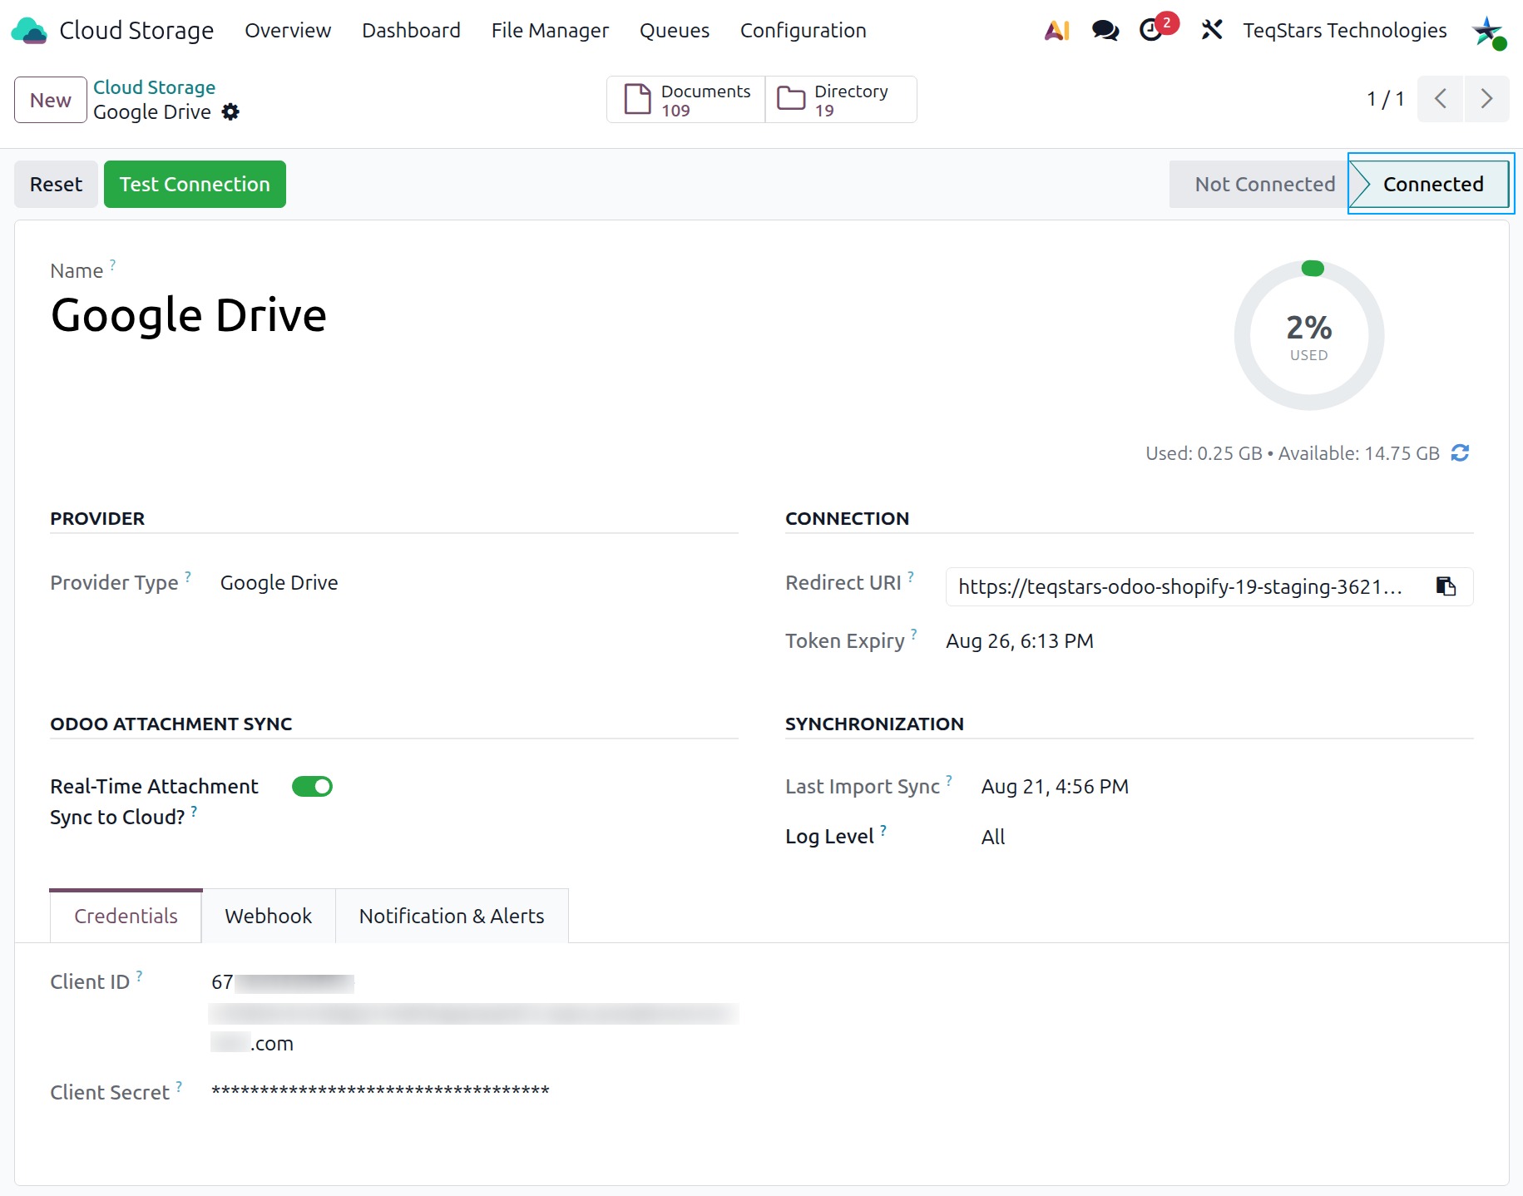Open the Configuration menu
The height and width of the screenshot is (1196, 1523).
click(804, 31)
